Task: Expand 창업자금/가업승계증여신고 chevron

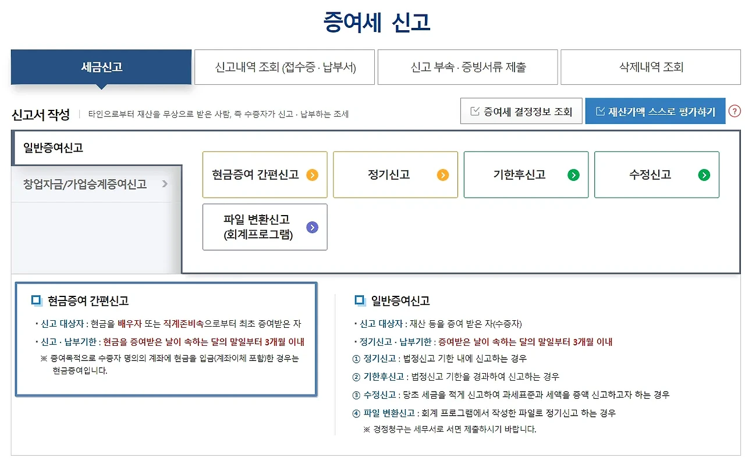Action: (165, 184)
